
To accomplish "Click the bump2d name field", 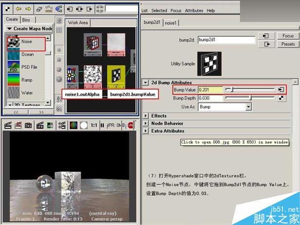I will (x=227, y=40).
